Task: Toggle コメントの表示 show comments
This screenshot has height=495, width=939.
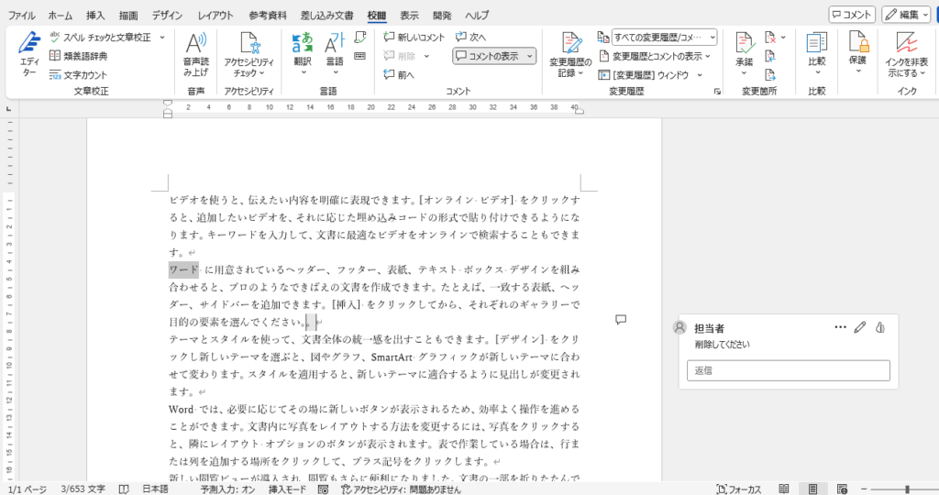Action: [x=488, y=56]
